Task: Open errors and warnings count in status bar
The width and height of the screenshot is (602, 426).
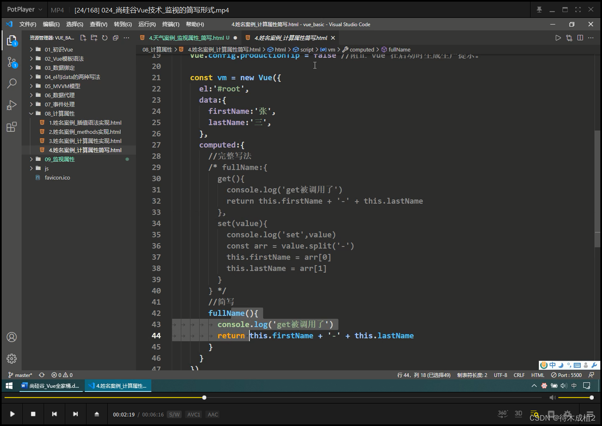Action: click(62, 375)
